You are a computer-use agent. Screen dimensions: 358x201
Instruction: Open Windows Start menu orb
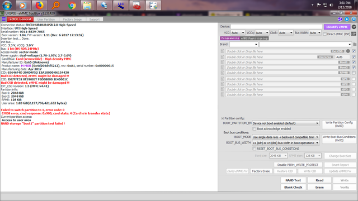point(7,5)
